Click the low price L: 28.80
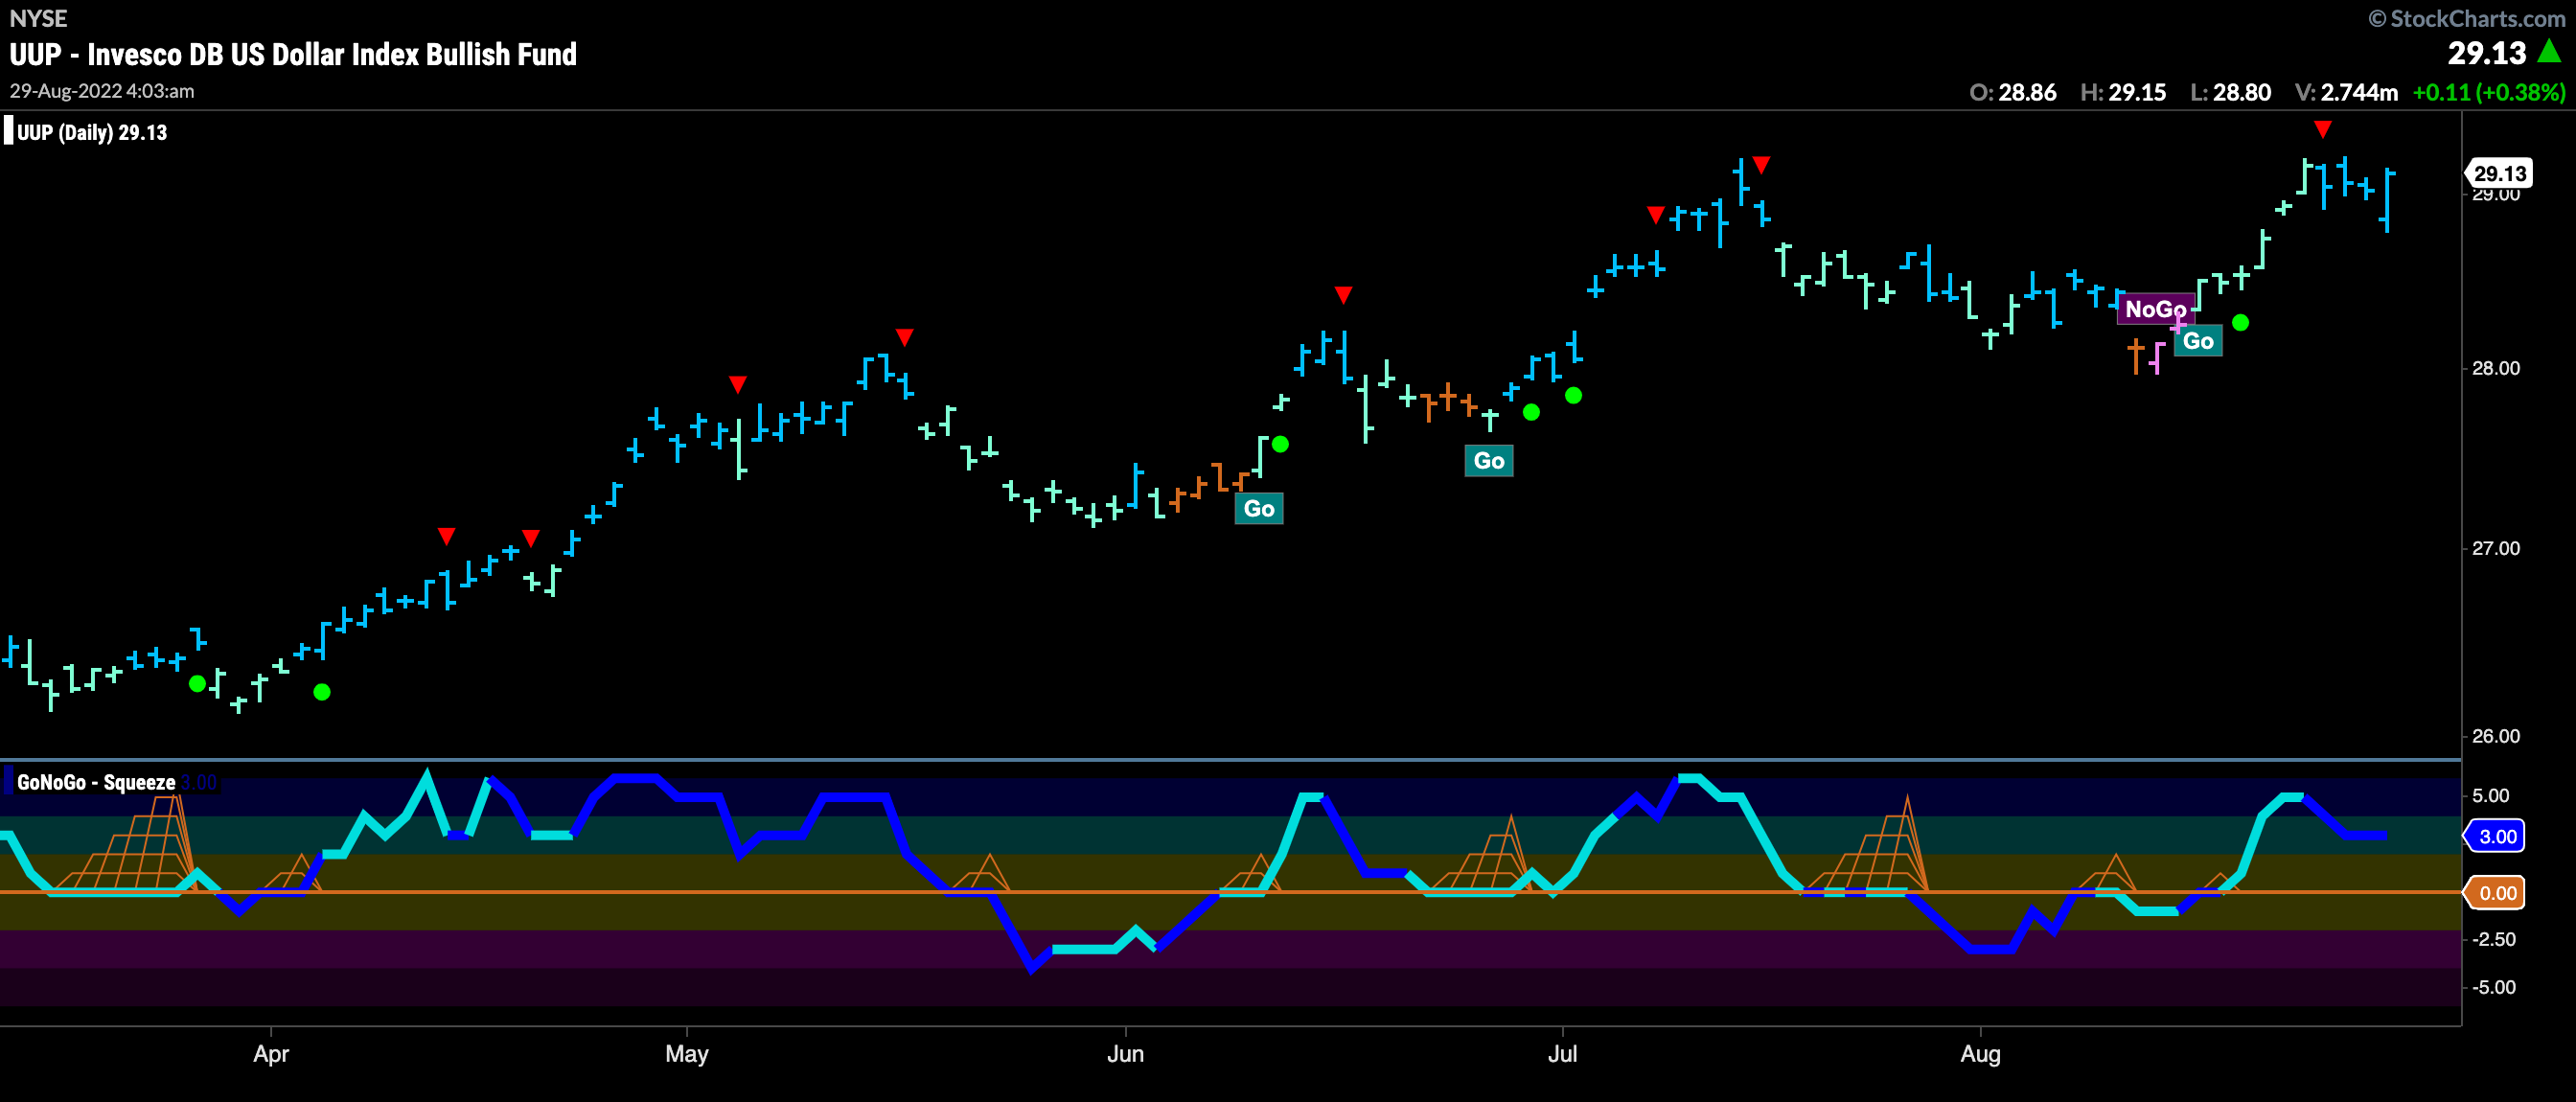2576x1102 pixels. click(2230, 92)
